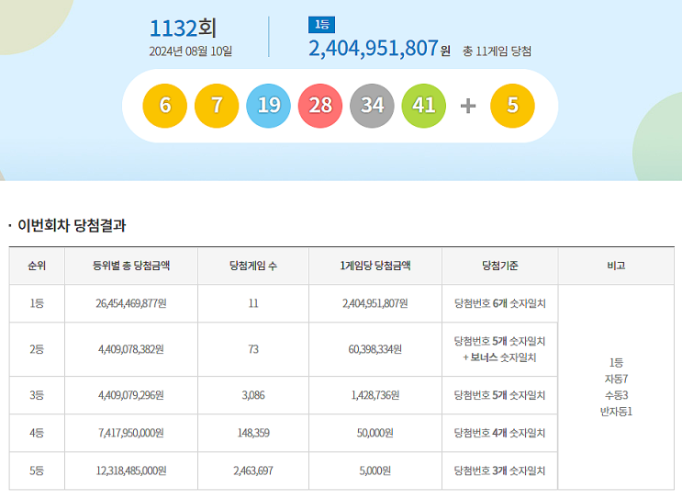Click the total 26,454,469,877원 cell

(131, 303)
